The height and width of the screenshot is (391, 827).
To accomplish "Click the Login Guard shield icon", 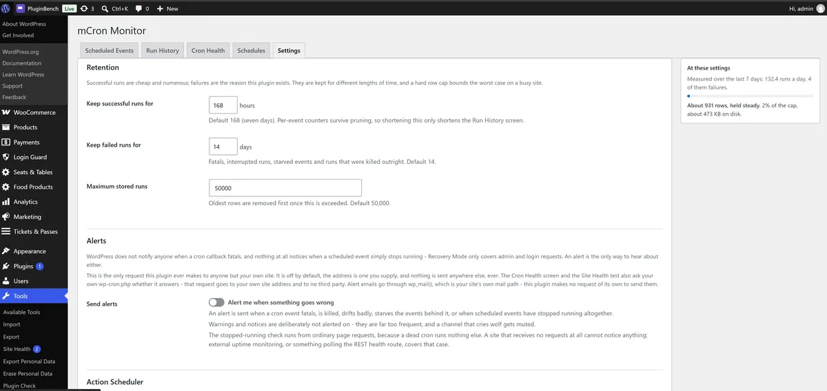I will (x=6, y=157).
